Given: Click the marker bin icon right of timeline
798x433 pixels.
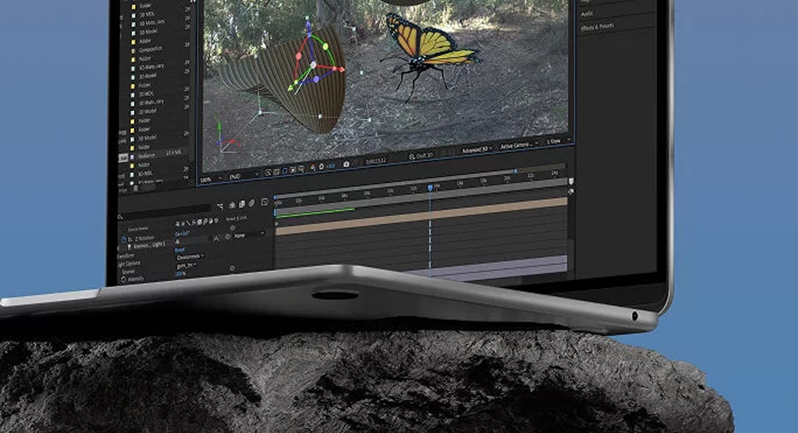Looking at the screenshot, I should point(571,182).
